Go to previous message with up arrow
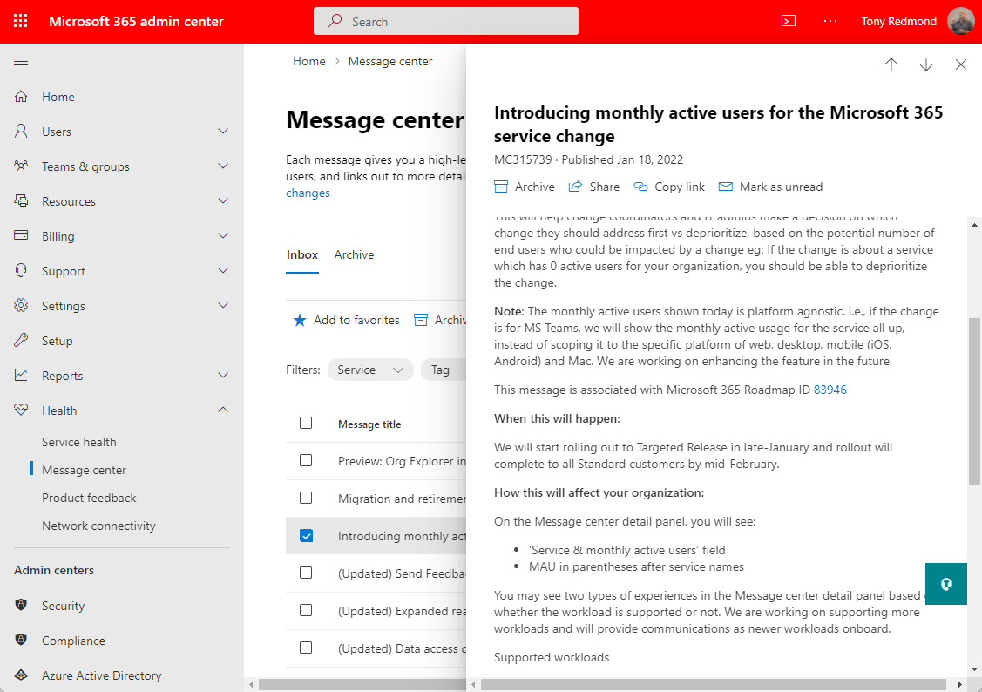Image resolution: width=982 pixels, height=692 pixels. tap(891, 64)
